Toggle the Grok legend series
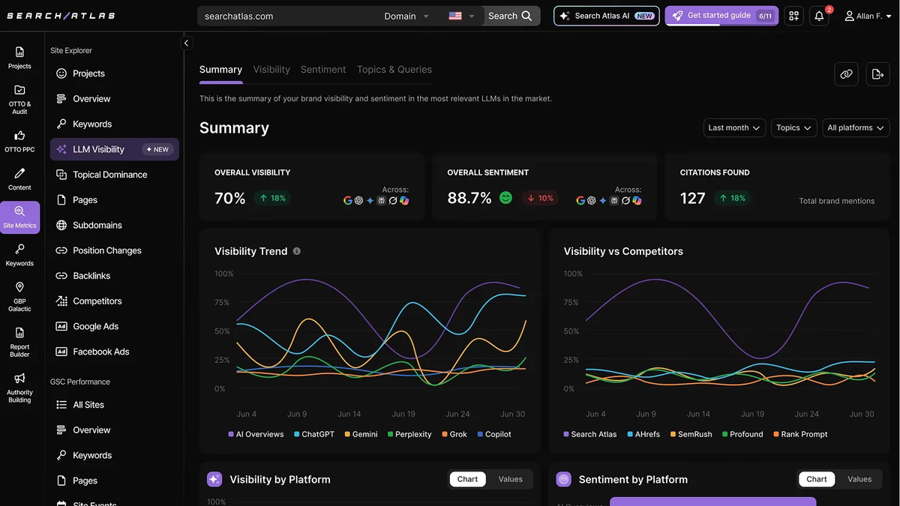The height and width of the screenshot is (506, 900). click(454, 434)
